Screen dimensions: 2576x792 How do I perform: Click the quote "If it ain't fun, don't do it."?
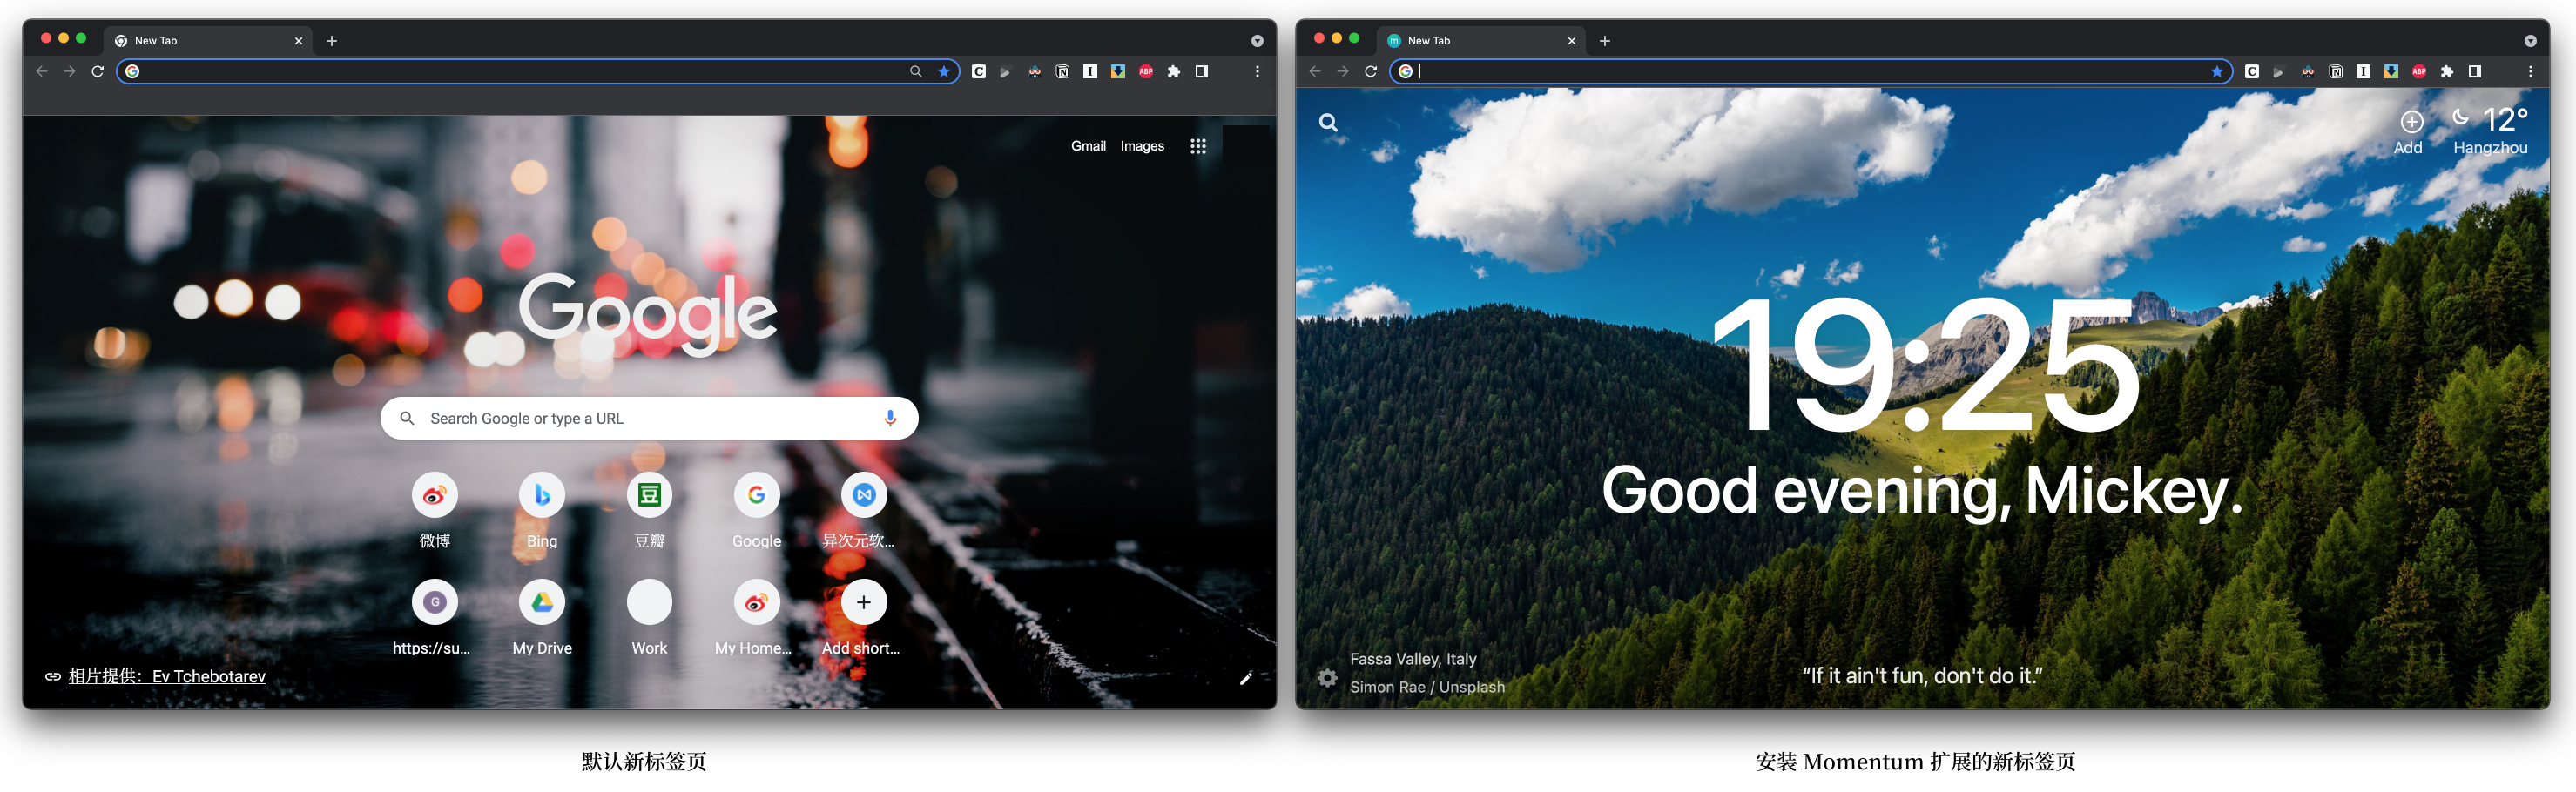tap(1922, 676)
